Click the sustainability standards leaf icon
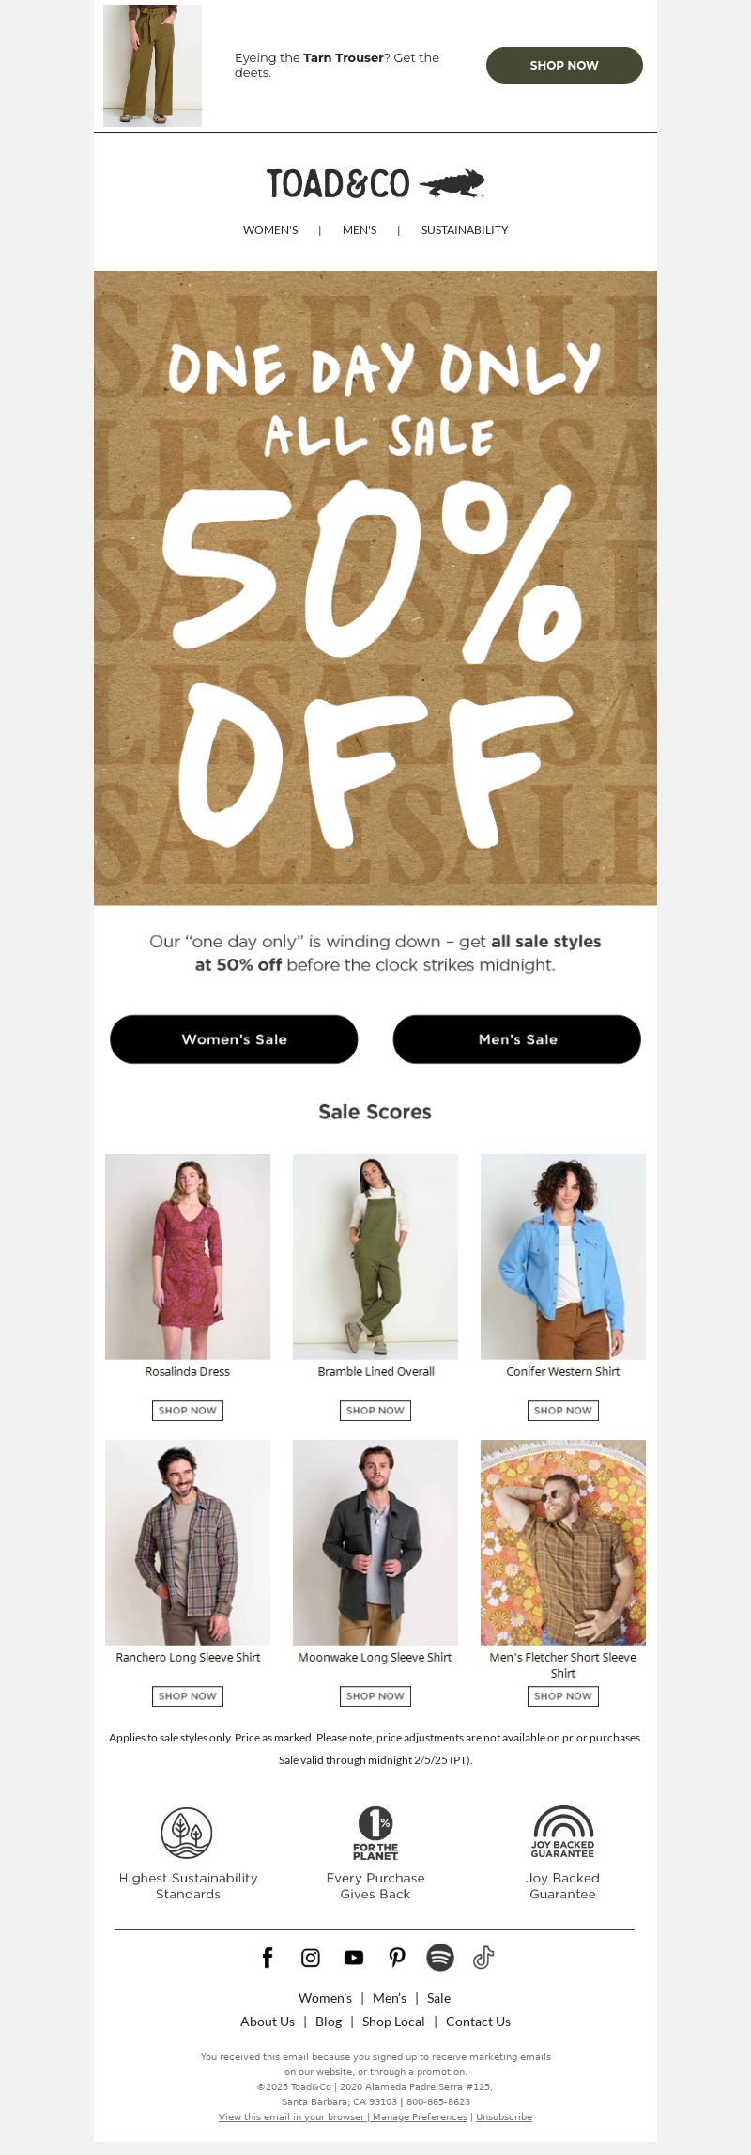This screenshot has width=751, height=2155. click(x=187, y=1833)
